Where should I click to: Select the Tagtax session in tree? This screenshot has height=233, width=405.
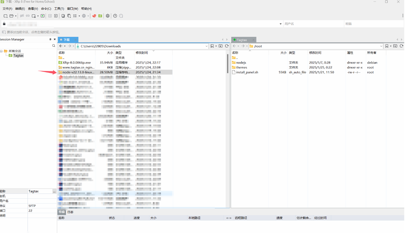[x=18, y=55]
